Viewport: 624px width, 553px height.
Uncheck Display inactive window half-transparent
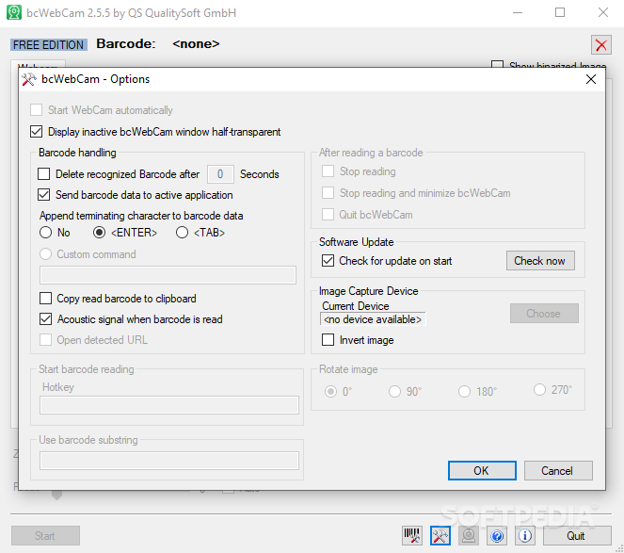(36, 132)
